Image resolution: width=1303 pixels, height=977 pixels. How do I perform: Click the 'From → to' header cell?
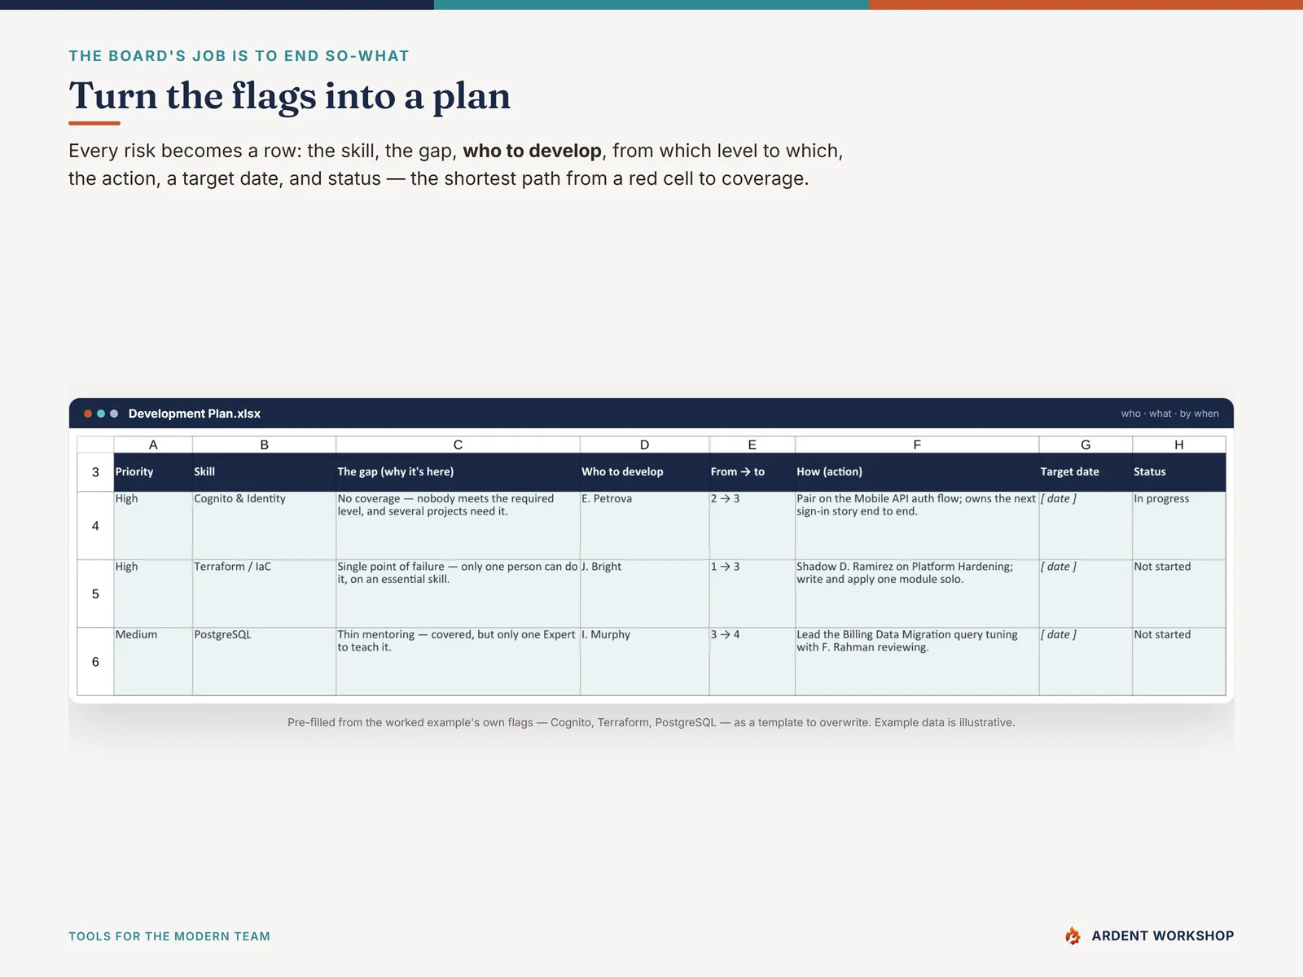click(752, 472)
